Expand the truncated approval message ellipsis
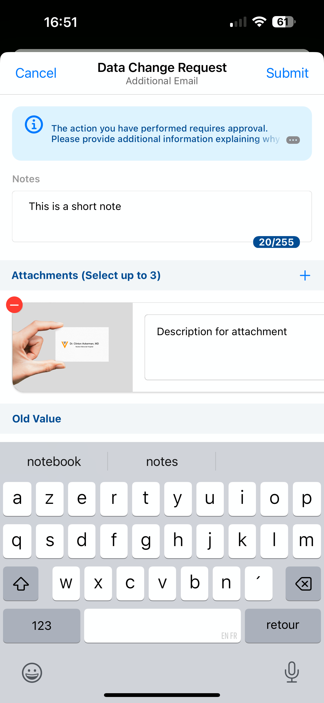Viewport: 324px width, 703px height. coord(293,140)
